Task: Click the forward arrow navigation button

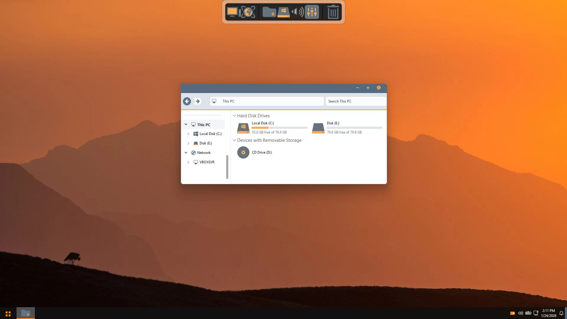Action: pyautogui.click(x=198, y=101)
